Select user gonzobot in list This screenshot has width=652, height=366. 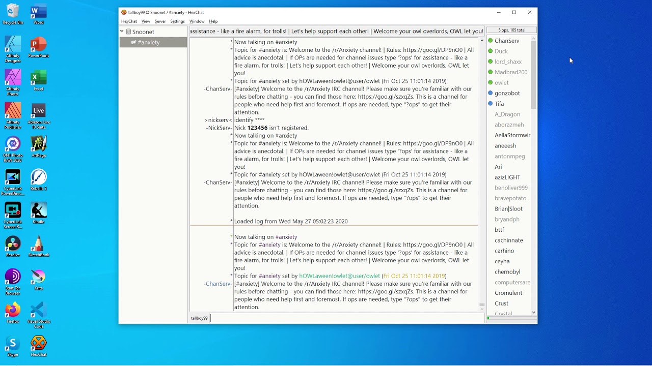click(x=508, y=94)
